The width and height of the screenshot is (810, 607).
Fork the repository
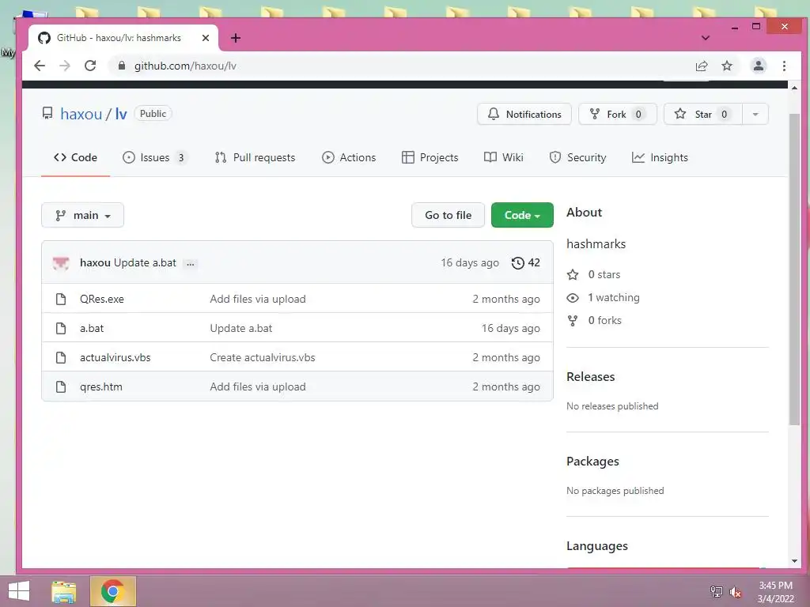coord(617,114)
